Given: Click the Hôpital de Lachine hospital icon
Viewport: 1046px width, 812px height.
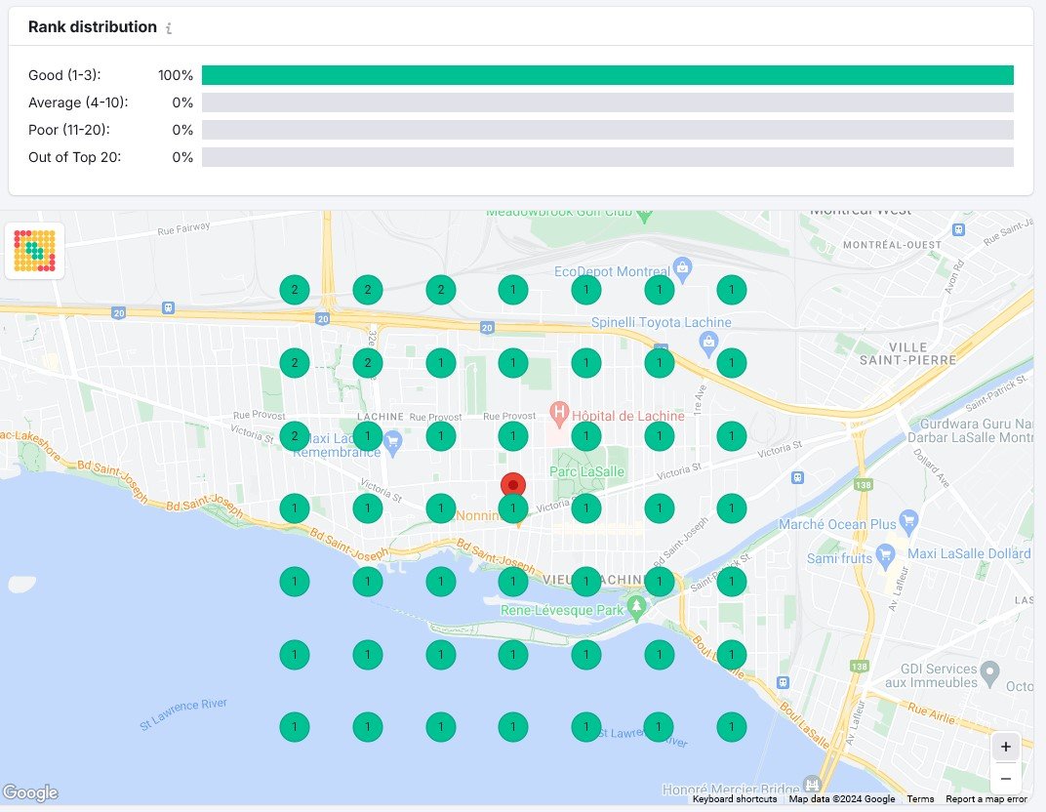Looking at the screenshot, I should (x=559, y=412).
